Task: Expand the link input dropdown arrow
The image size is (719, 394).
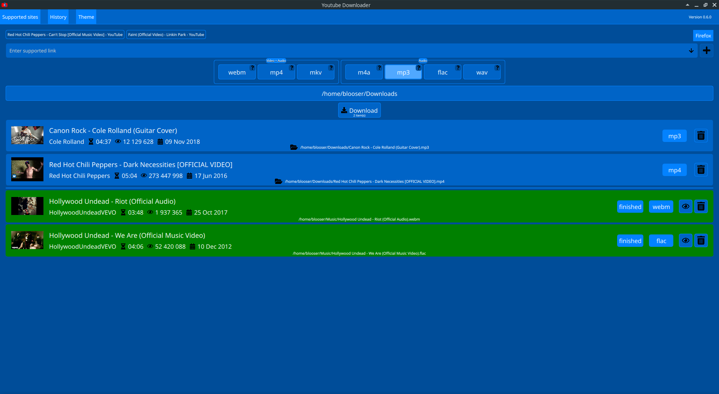Action: [691, 51]
